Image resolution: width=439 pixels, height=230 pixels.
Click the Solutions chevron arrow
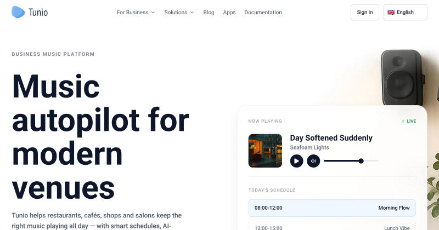click(192, 12)
